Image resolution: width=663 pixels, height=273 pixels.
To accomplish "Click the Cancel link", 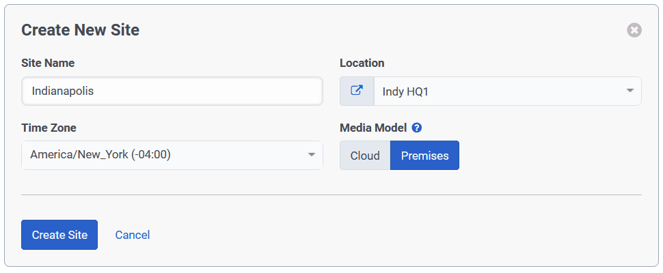I will [x=133, y=235].
